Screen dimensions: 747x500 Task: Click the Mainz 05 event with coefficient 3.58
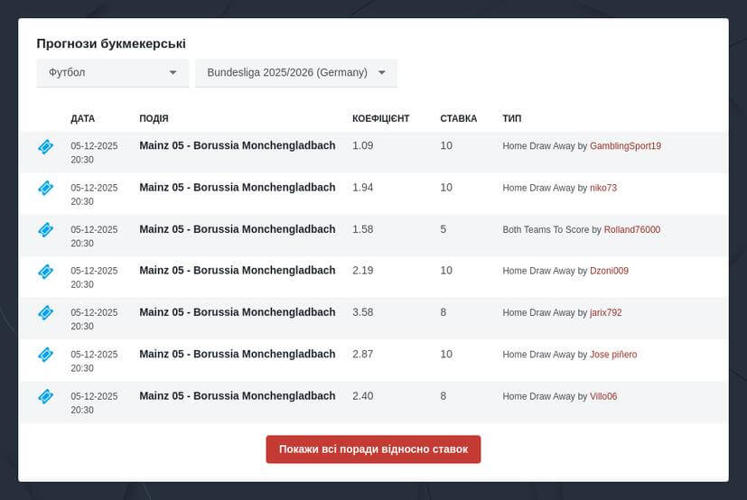(x=237, y=312)
